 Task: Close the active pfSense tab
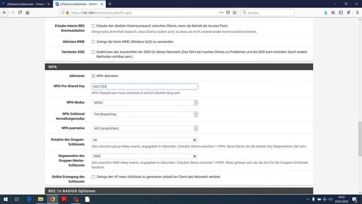coord(102,4)
